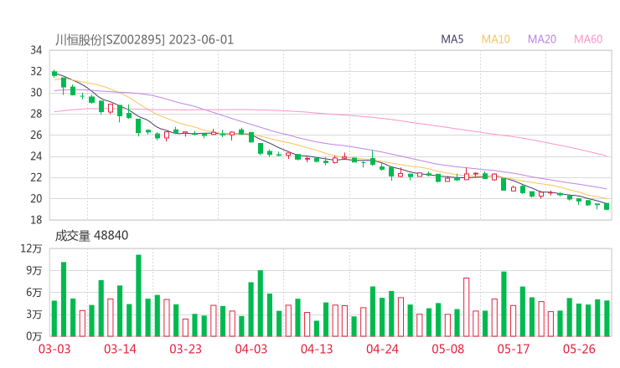Viewport: 620px width, 368px height.
Task: Click the 成交量 48840 volume label
Action: tap(91, 236)
